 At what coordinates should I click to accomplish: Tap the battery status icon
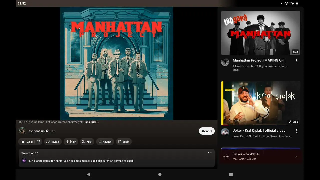pyautogui.click(x=297, y=3)
